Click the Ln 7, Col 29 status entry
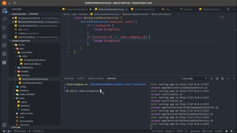The image size is (237, 133). (x=157, y=131)
